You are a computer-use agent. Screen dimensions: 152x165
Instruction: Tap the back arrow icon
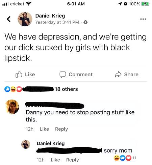(8, 19)
